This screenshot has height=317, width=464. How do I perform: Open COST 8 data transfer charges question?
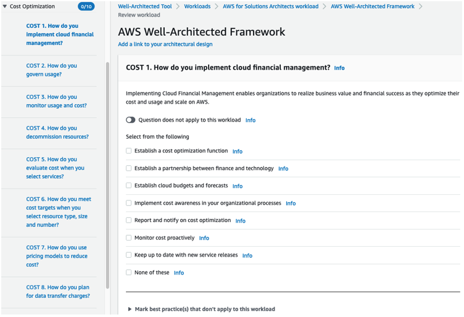(x=58, y=291)
